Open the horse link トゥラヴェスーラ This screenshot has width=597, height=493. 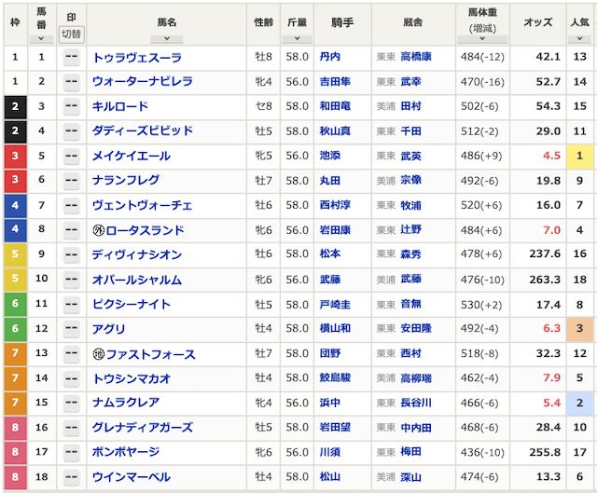(x=137, y=58)
